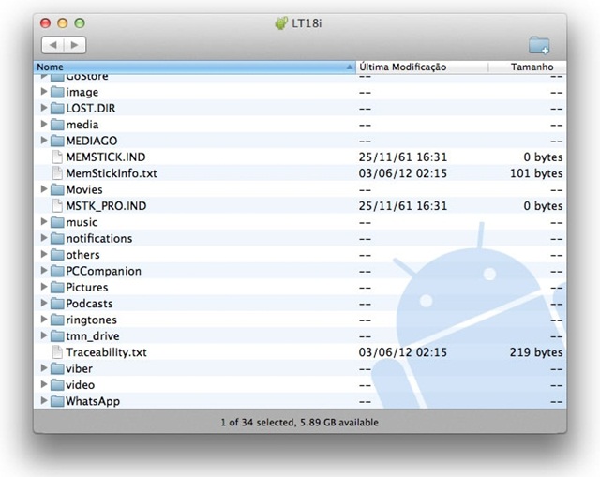The image size is (600, 477).
Task: Click the New Folder icon
Action: pos(539,45)
